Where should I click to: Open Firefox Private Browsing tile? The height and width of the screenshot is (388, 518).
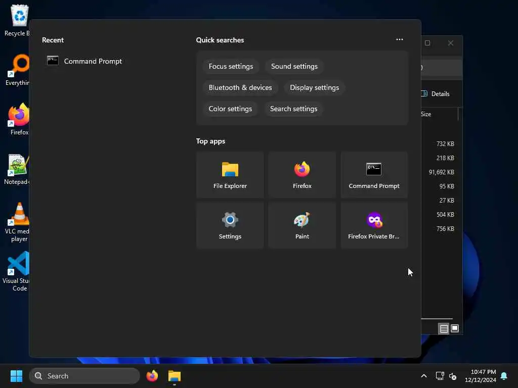tap(374, 225)
